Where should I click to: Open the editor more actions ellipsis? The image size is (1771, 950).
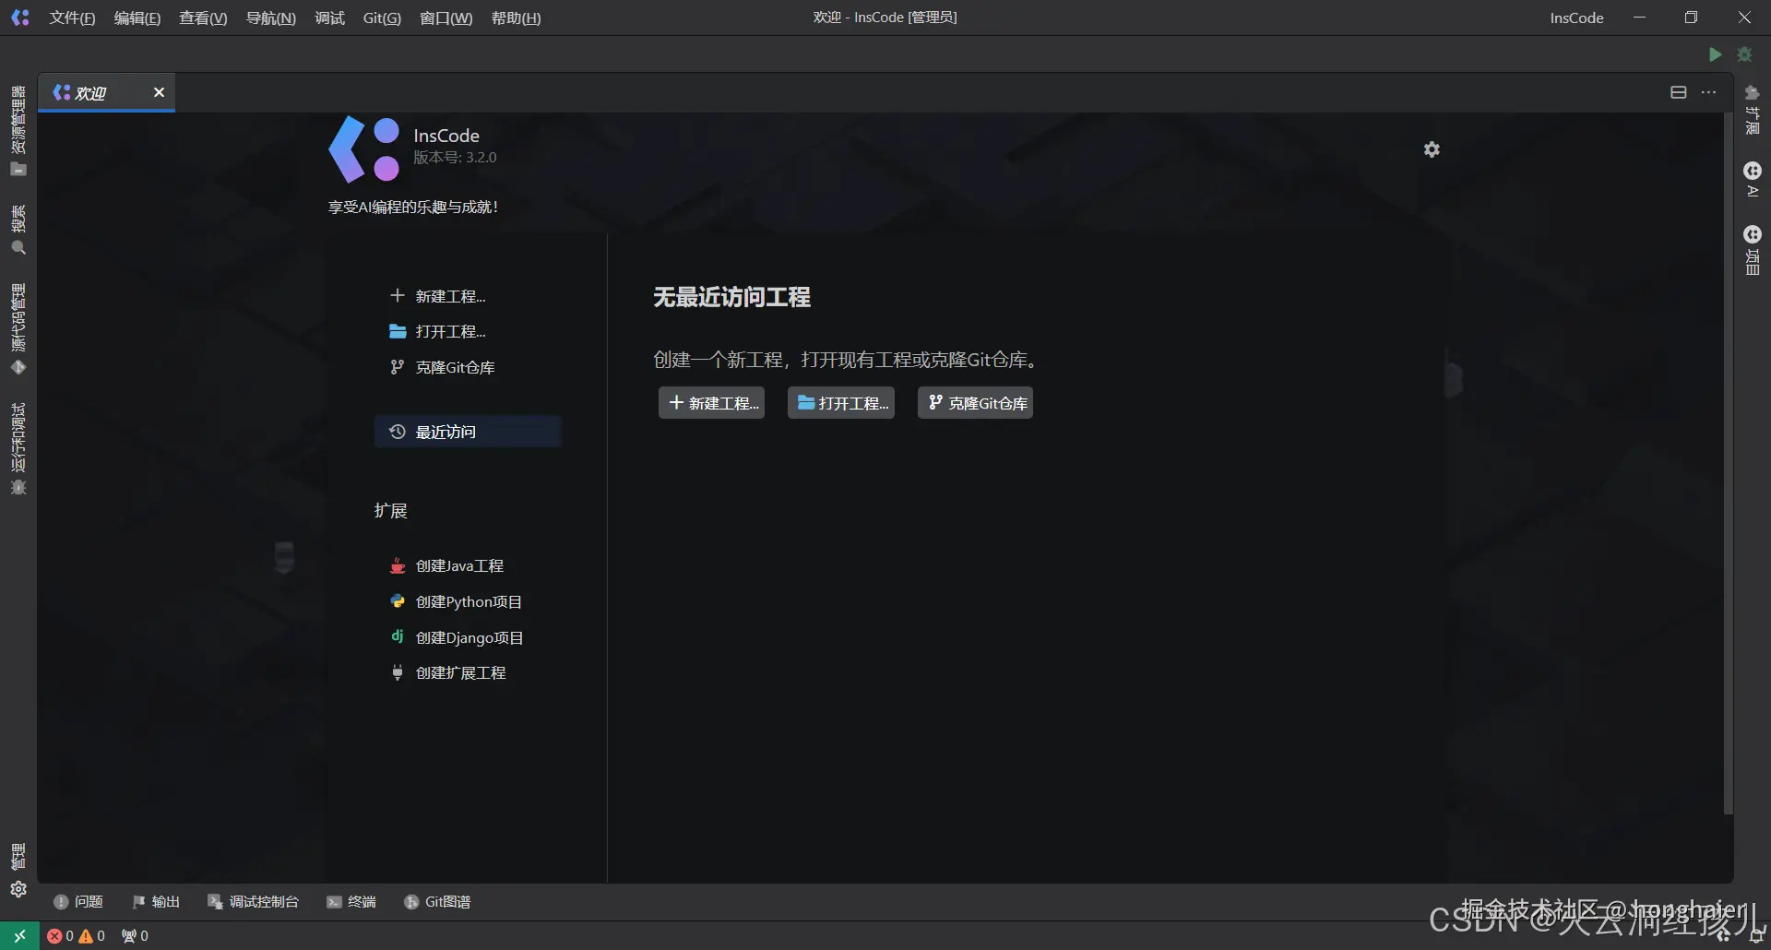(x=1709, y=92)
